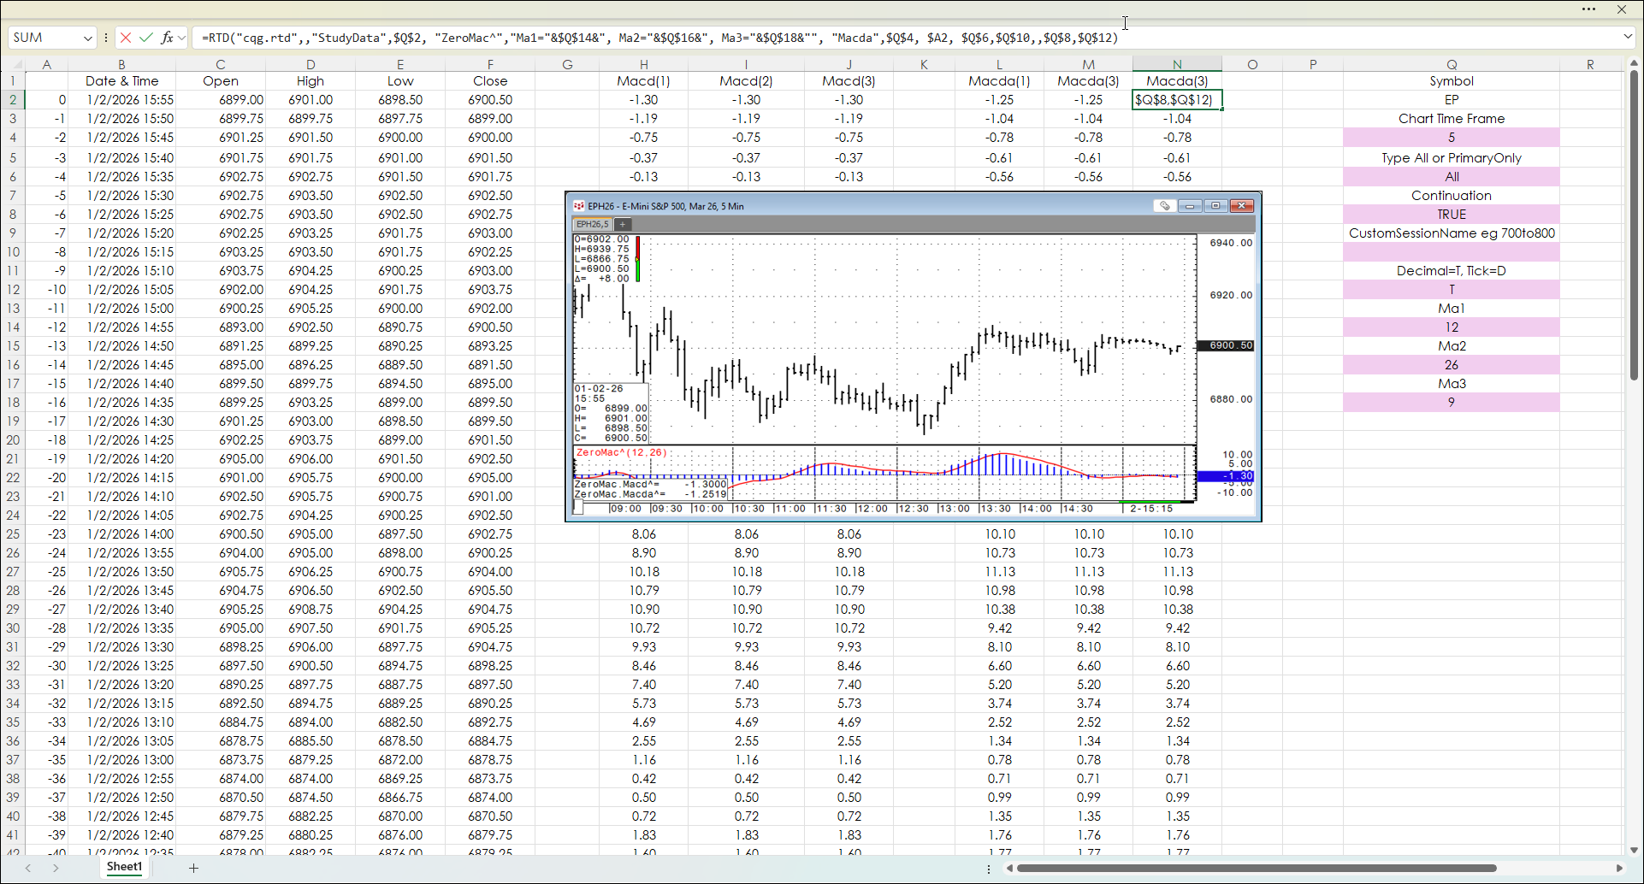Click the Select All corner triangle
The height and width of the screenshot is (884, 1644).
13,64
